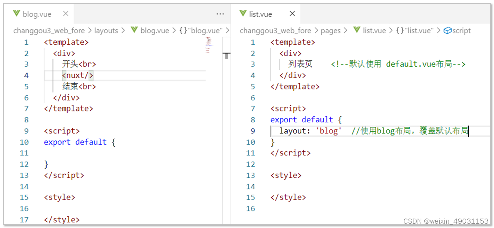The image size is (494, 228).
Task: Click </script> tag in list.vue
Action: 291,153
